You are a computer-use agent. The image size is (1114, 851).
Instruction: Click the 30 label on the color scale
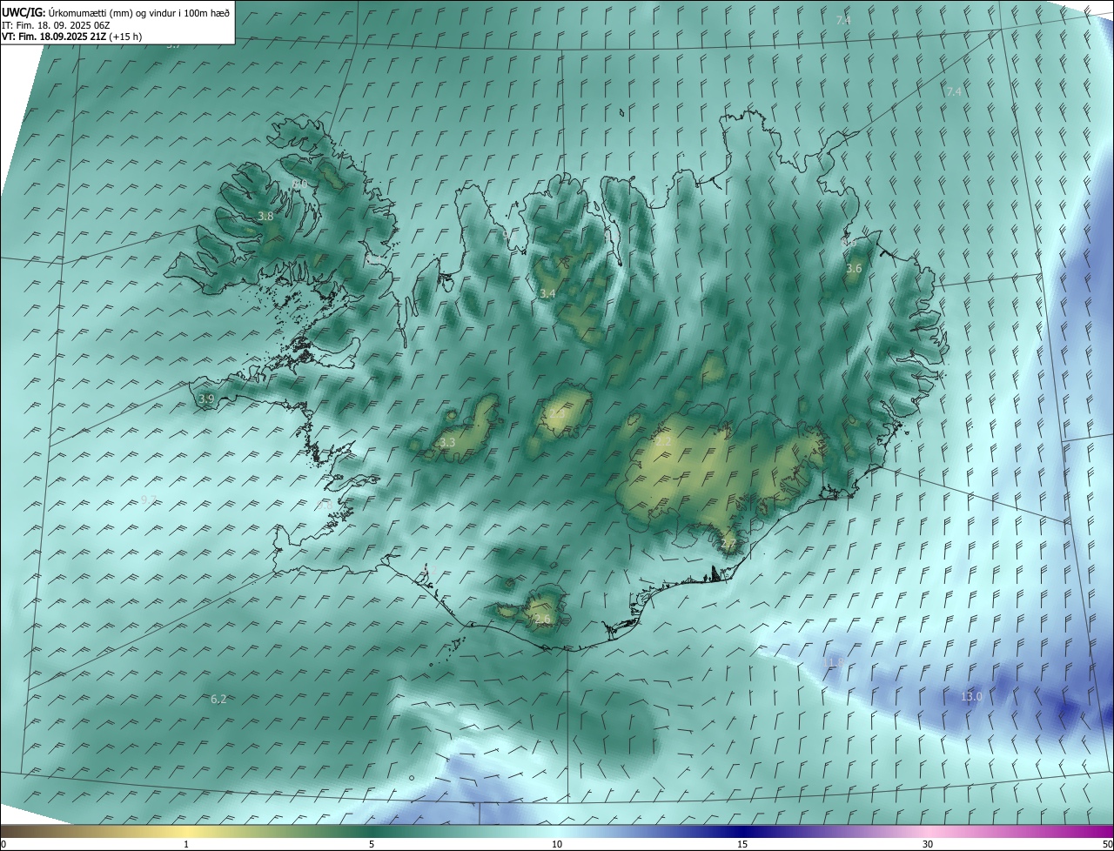click(x=928, y=845)
